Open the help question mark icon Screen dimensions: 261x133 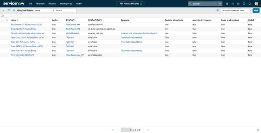(x=244, y=4)
